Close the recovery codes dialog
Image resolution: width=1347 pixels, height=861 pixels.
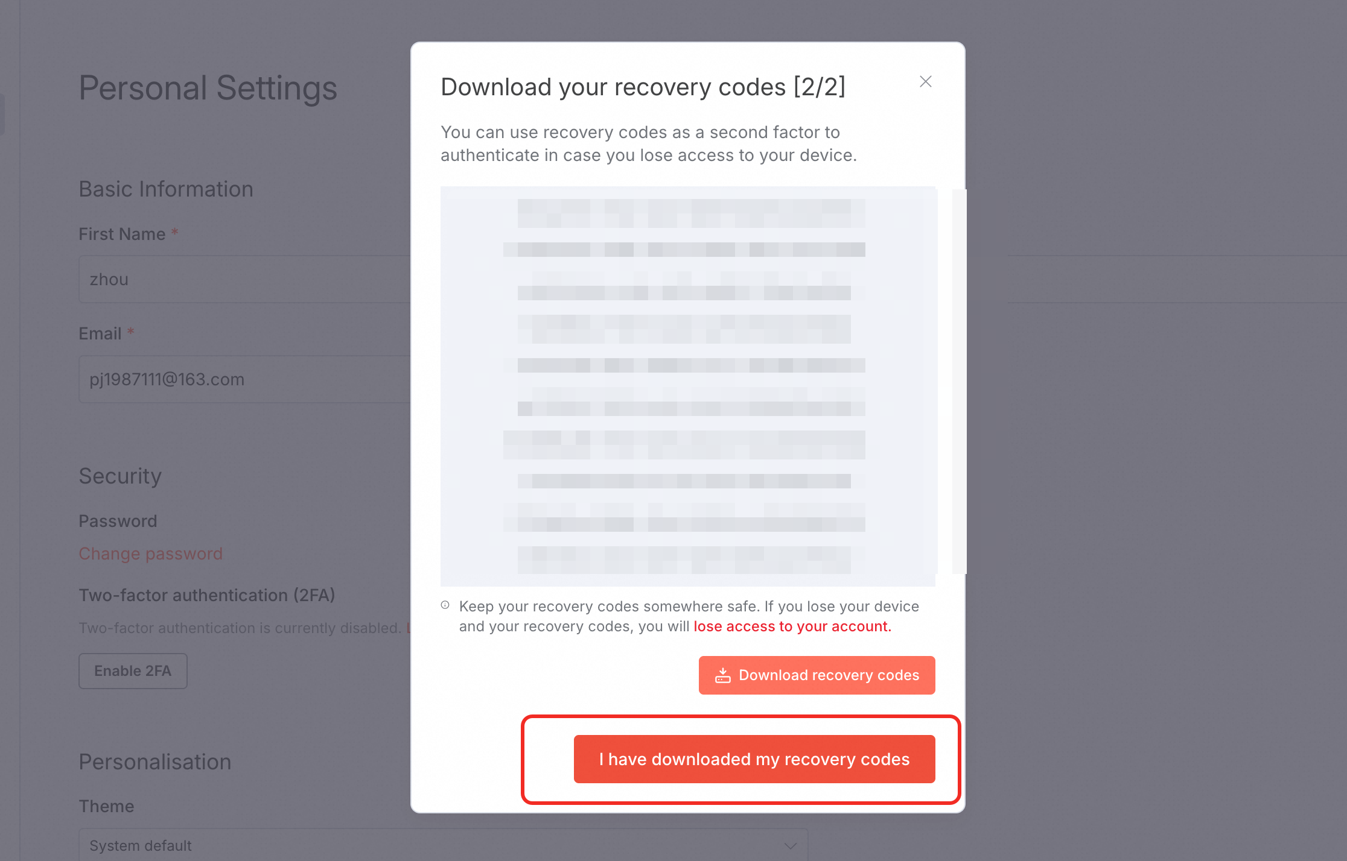pyautogui.click(x=925, y=81)
